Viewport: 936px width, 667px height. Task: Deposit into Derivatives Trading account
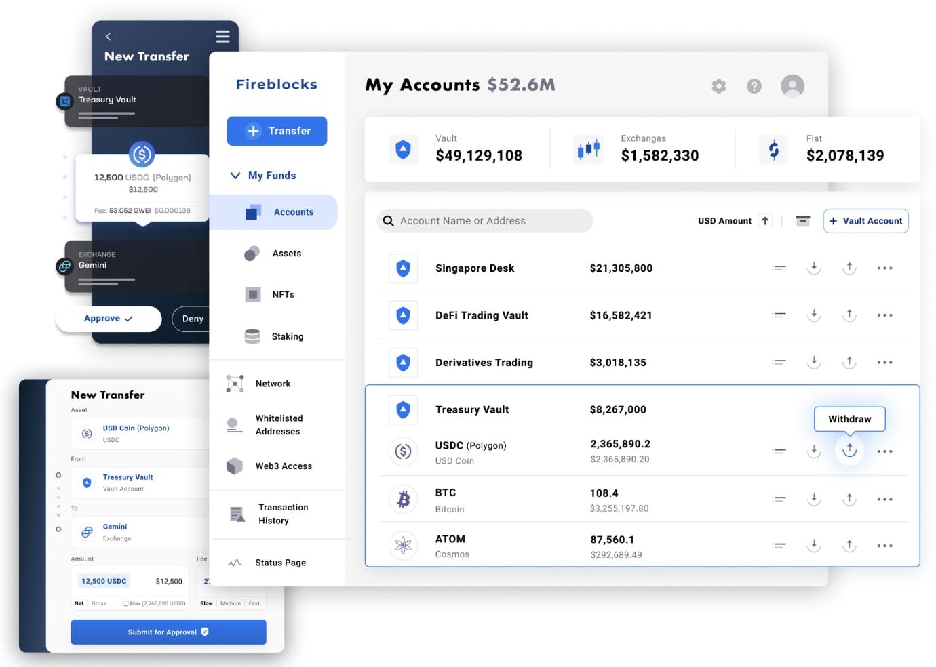[814, 363]
